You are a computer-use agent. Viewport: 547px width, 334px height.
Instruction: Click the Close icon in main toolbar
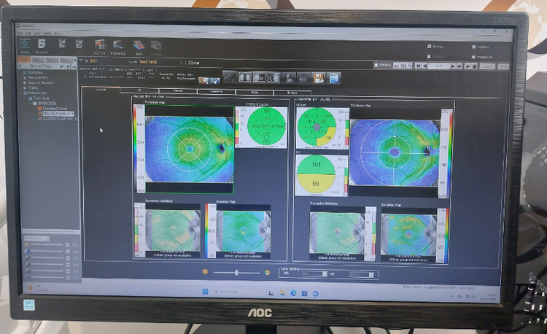coord(26,45)
